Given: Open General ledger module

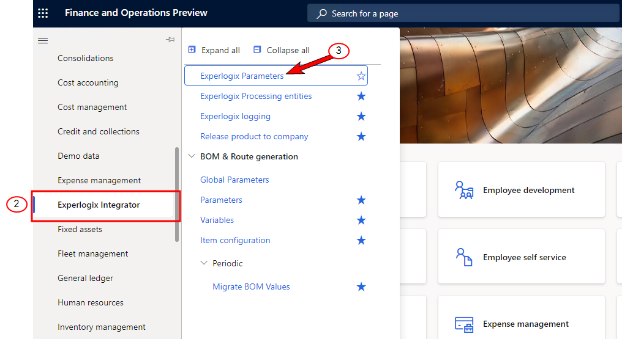Looking at the screenshot, I should [x=85, y=278].
